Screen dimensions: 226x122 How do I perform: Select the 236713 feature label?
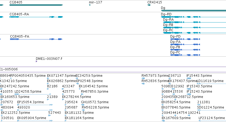(174, 76)
